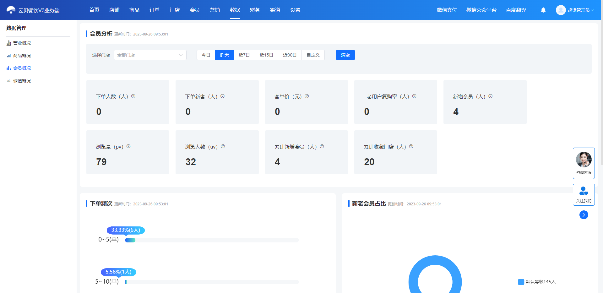Open the 财务 top menu
This screenshot has height=293, width=603.
pos(255,10)
